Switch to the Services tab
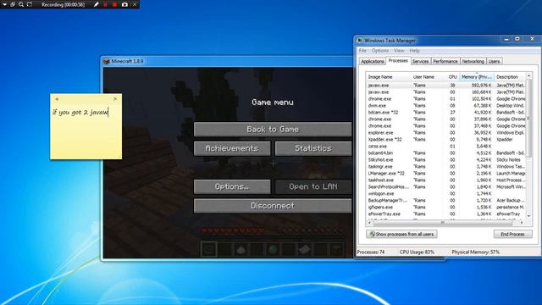 420,61
